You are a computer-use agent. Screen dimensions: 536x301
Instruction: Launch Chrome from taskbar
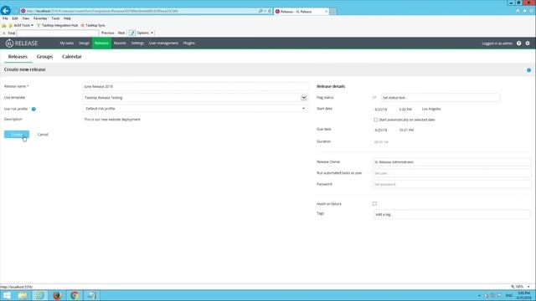(75, 295)
